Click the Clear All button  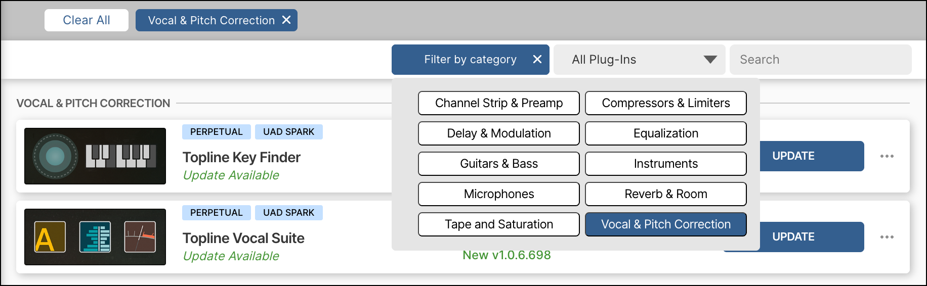87,20
